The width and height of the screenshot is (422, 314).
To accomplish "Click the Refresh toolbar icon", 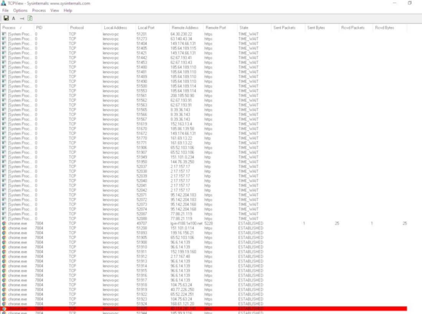I will pyautogui.click(x=30, y=18).
